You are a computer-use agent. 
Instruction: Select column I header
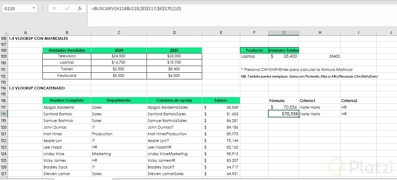[359, 33]
